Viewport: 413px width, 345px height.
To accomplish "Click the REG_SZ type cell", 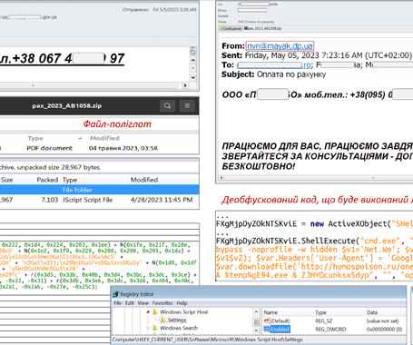I will (x=323, y=320).
